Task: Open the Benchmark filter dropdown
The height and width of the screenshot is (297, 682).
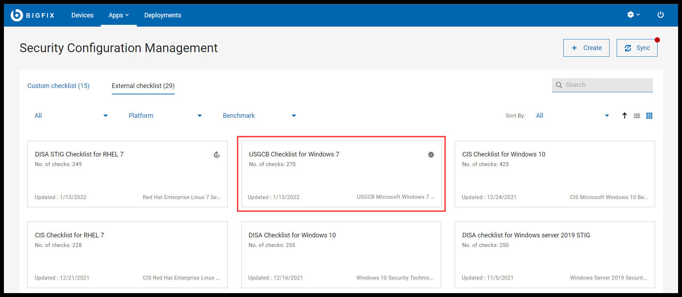Action: click(259, 116)
